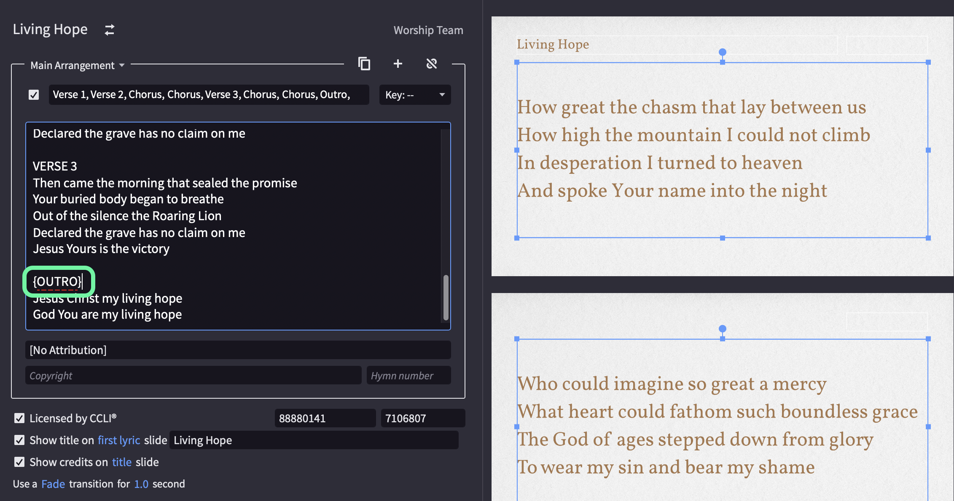This screenshot has height=501, width=954.
Task: Click slide line 'The God of ages stepped down from glory'
Action: click(x=695, y=439)
